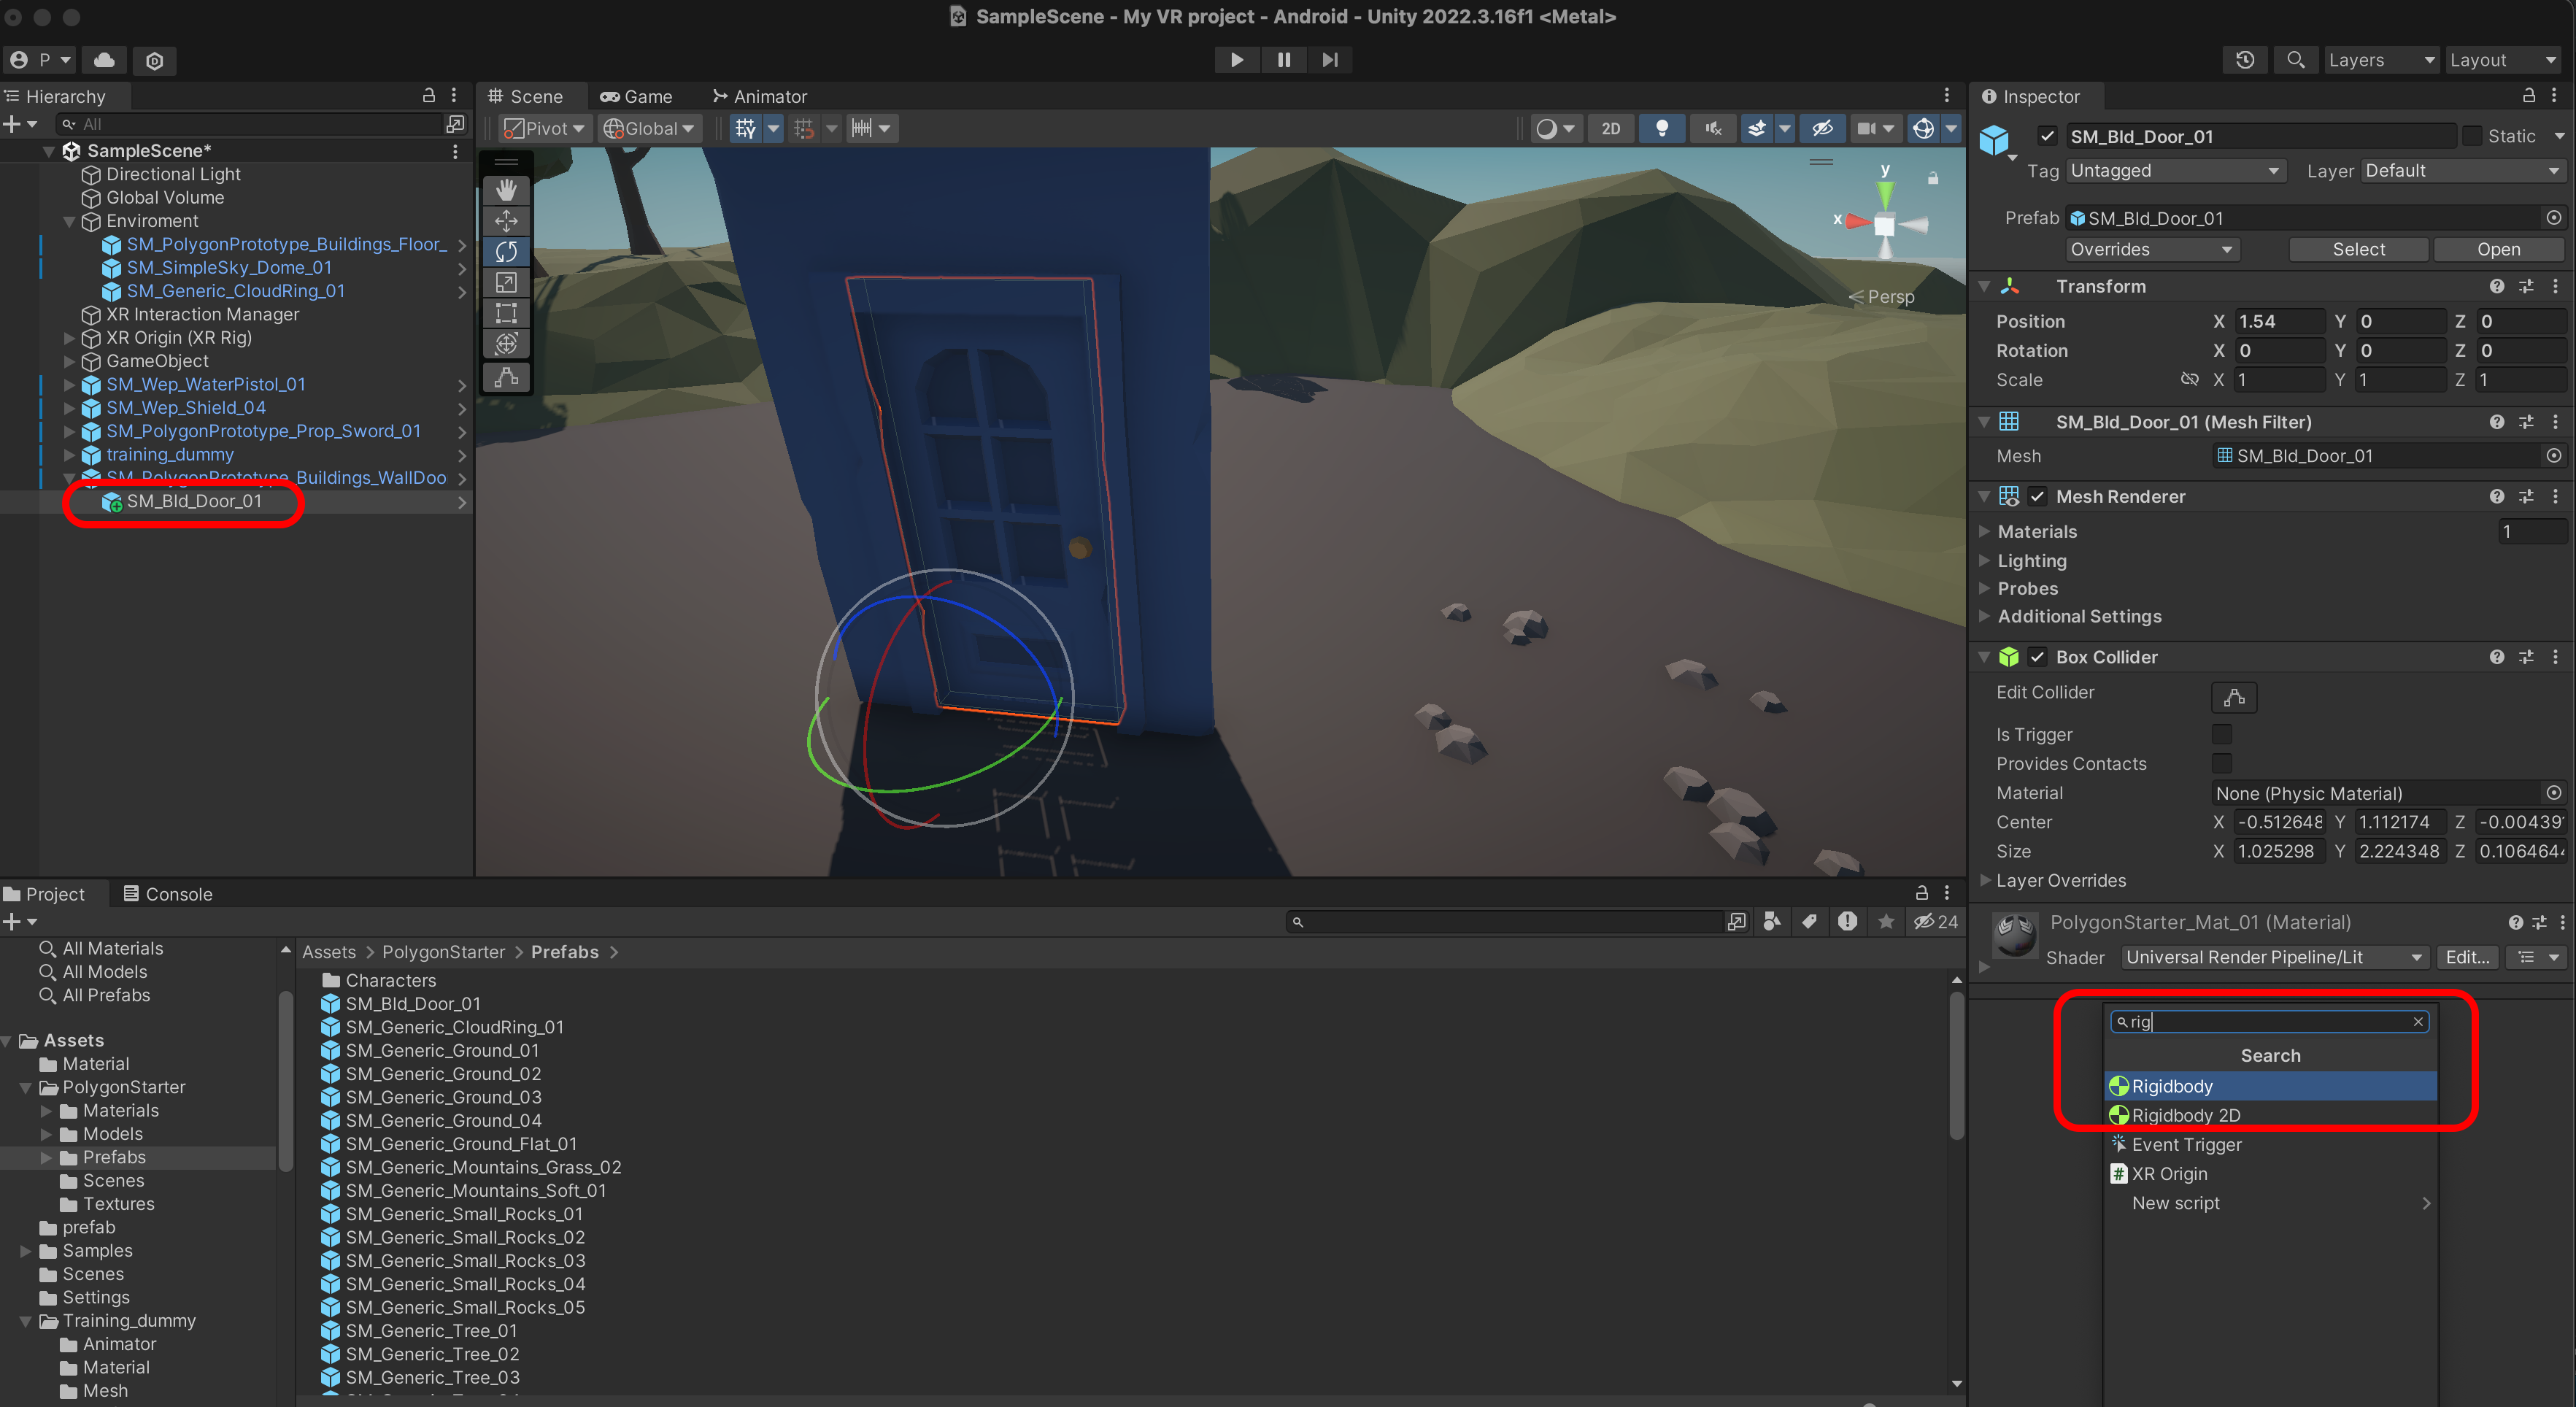Open the Tag Untagged dropdown
The width and height of the screenshot is (2576, 1407).
coord(2175,171)
